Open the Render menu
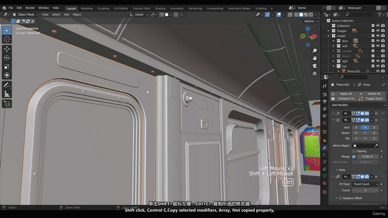This screenshot has width=388, height=218. [x=30, y=8]
